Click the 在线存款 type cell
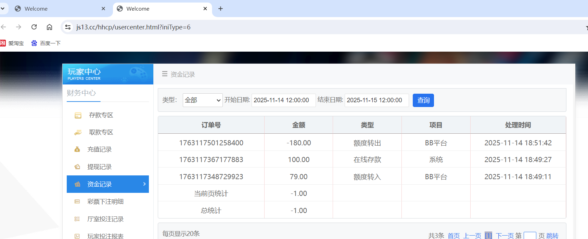The width and height of the screenshot is (588, 239). click(367, 160)
